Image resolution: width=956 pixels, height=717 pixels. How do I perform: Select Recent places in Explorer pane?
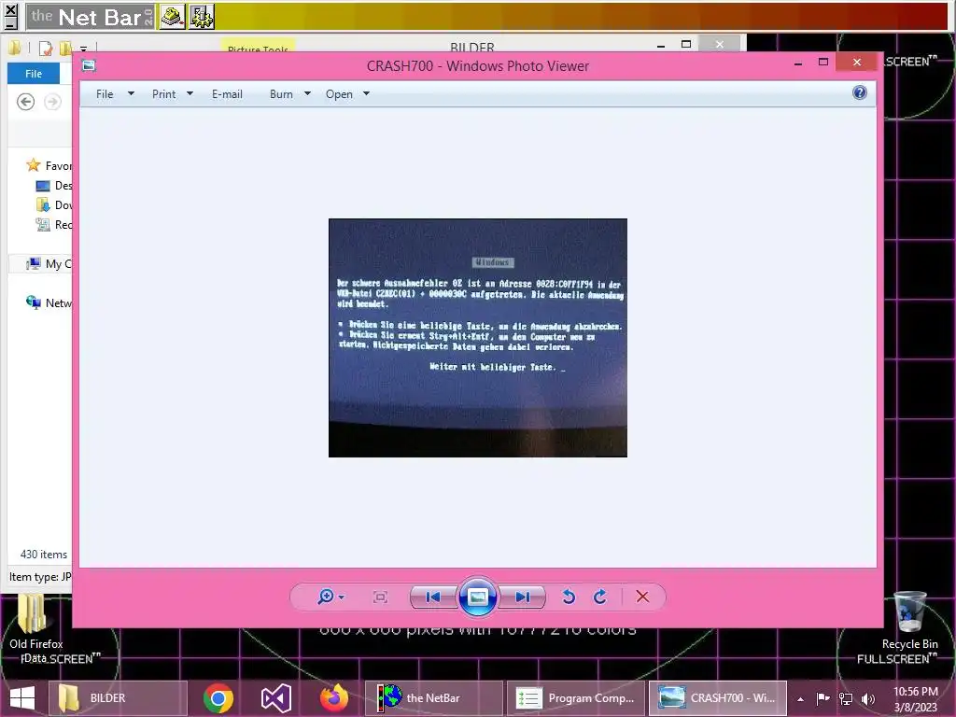tap(53, 224)
